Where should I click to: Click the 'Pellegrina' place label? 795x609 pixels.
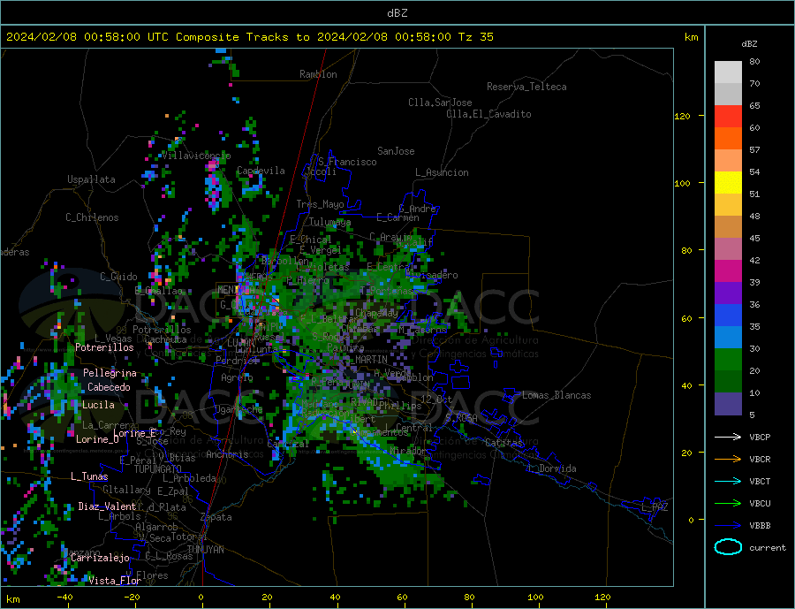coord(110,373)
